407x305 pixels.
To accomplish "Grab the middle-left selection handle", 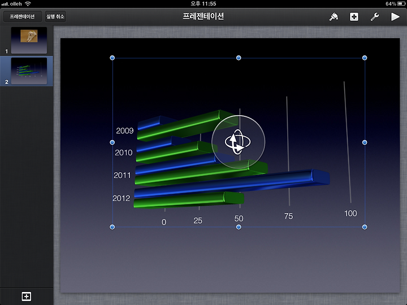I will click(112, 142).
